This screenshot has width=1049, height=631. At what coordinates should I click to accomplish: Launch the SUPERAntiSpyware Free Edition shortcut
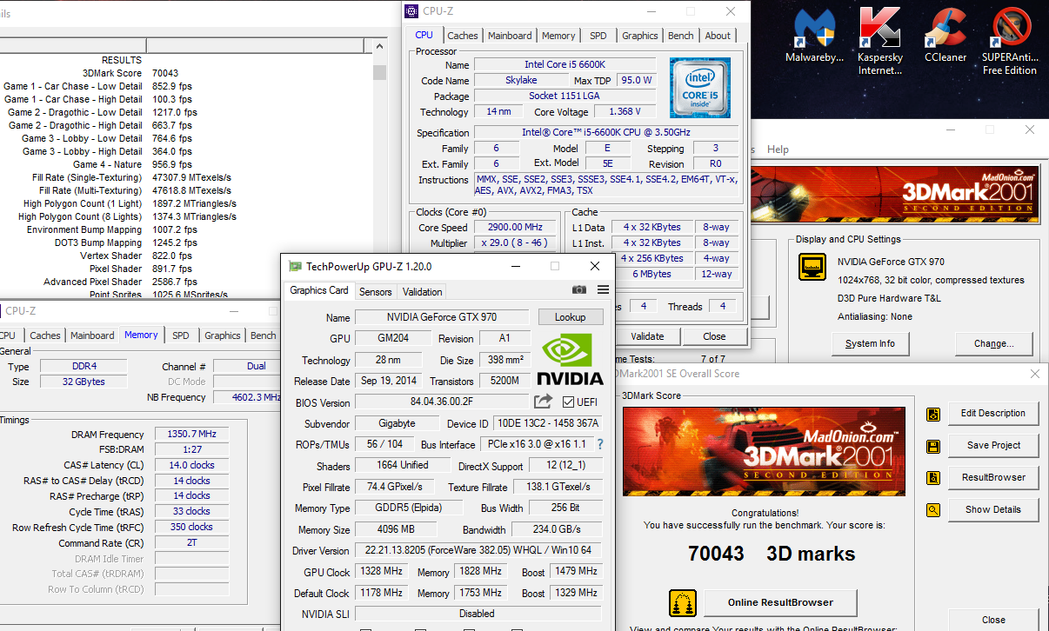click(x=1010, y=41)
